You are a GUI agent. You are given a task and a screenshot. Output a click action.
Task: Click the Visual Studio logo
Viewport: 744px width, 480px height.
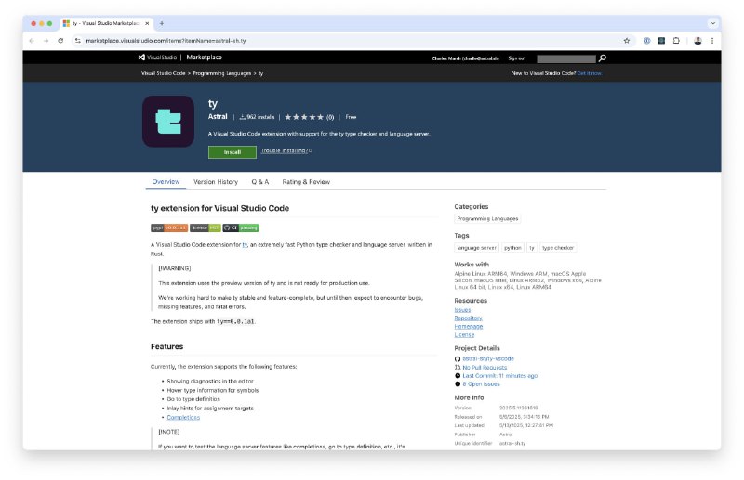point(157,58)
